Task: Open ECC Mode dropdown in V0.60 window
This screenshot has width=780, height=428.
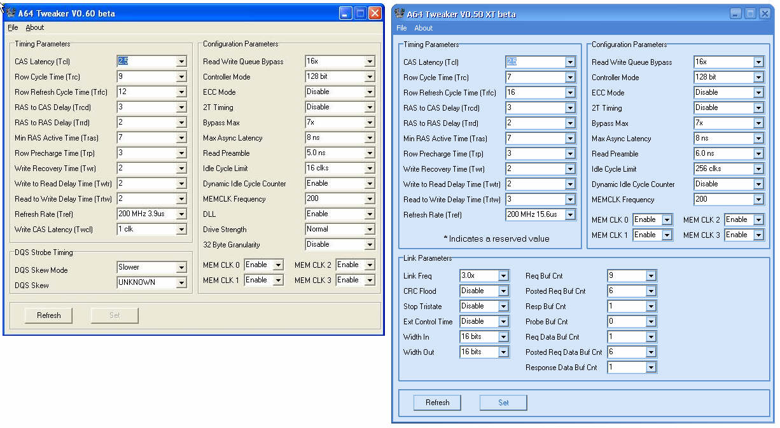Action: [x=370, y=92]
